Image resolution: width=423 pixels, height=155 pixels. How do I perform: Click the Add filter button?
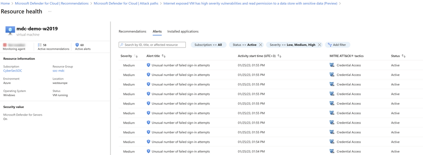tap(338, 45)
